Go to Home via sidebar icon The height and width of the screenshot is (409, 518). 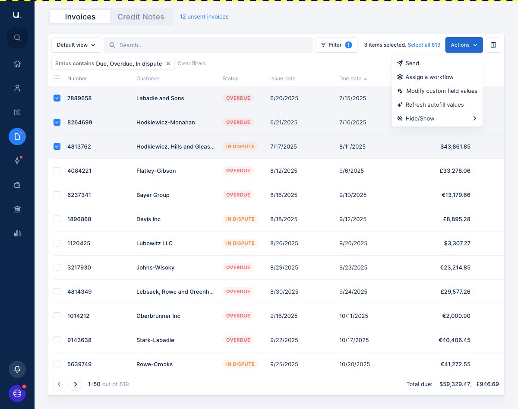pyautogui.click(x=17, y=64)
